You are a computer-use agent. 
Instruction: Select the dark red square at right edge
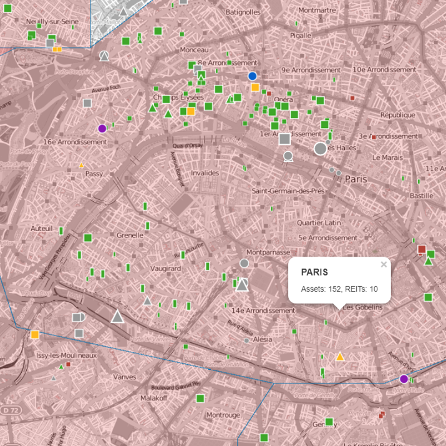422,250
